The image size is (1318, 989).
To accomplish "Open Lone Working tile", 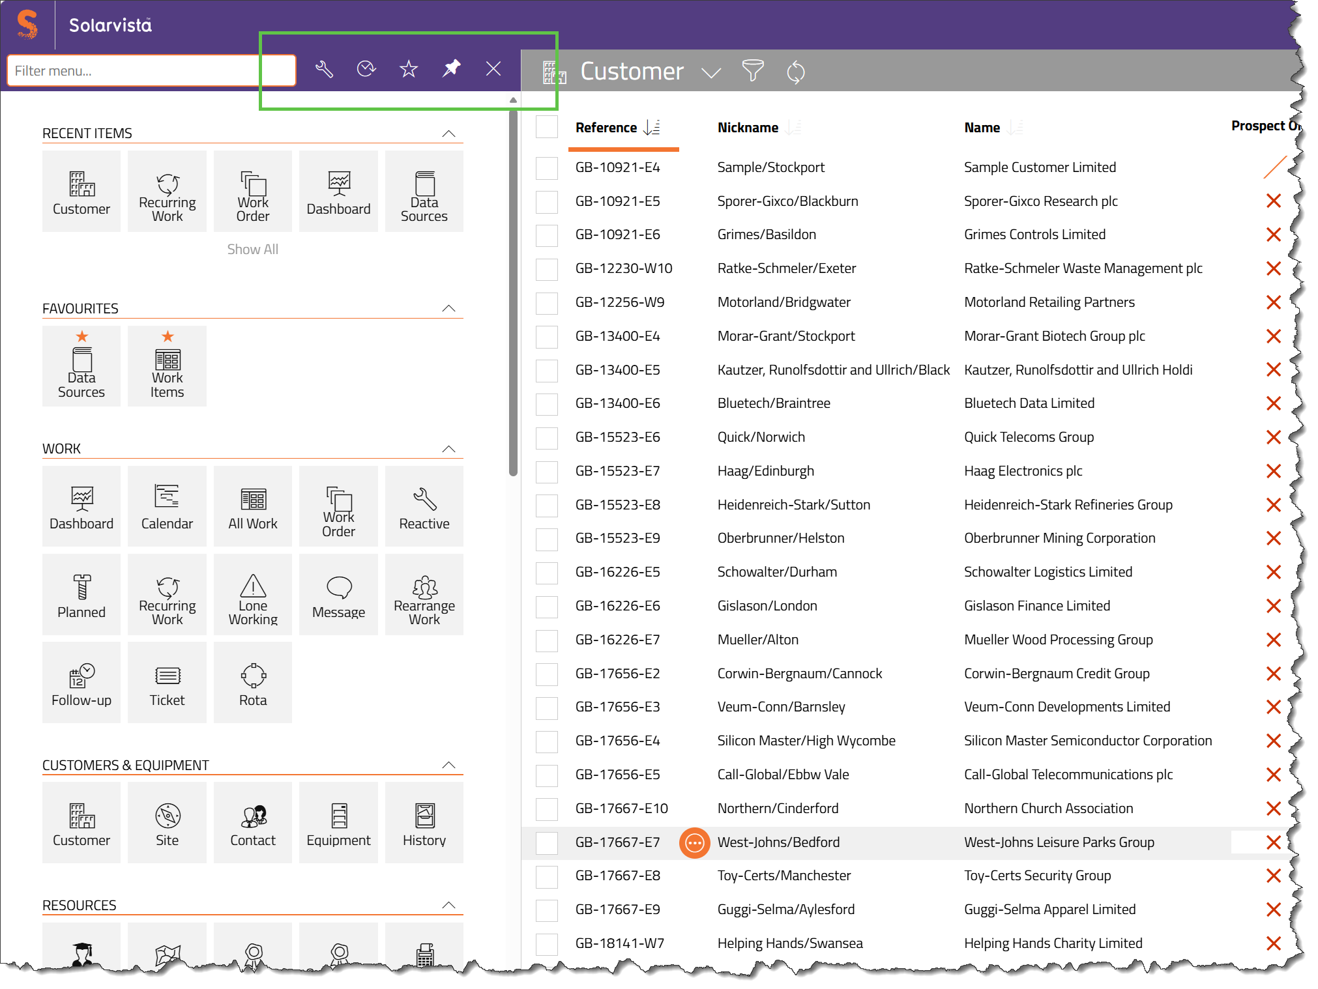I will pos(253,595).
